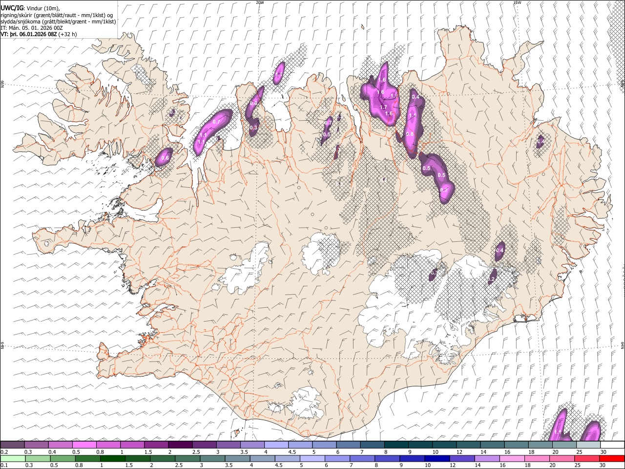Click the '1.7' precipitation value on the map
Image resolution: width=625 pixels, height=469 pixels.
[x=383, y=107]
